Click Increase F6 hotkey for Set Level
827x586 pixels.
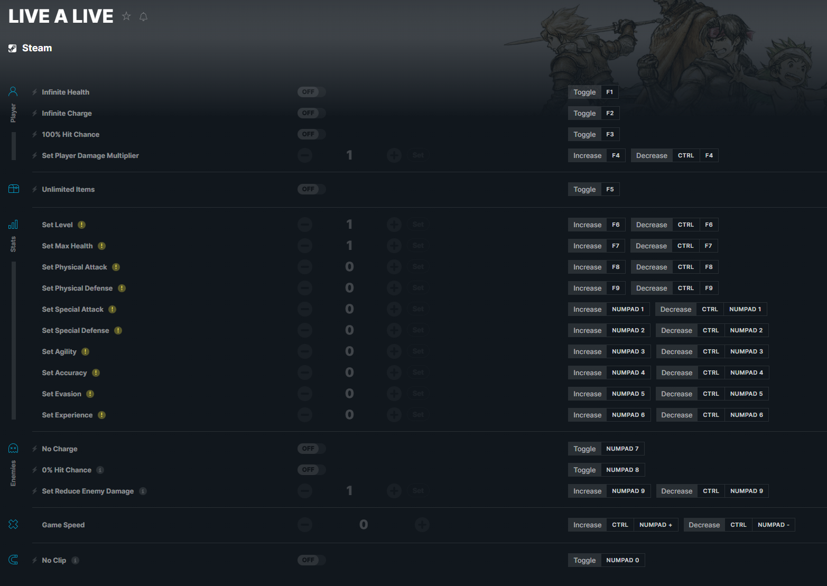[x=597, y=225]
